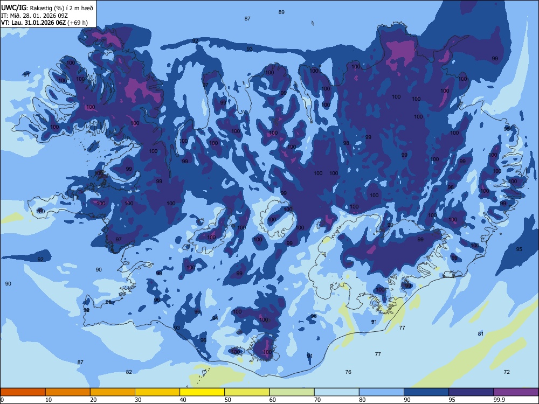Click the legend tick label '50'
The height and width of the screenshot is (404, 539).
click(x=227, y=400)
